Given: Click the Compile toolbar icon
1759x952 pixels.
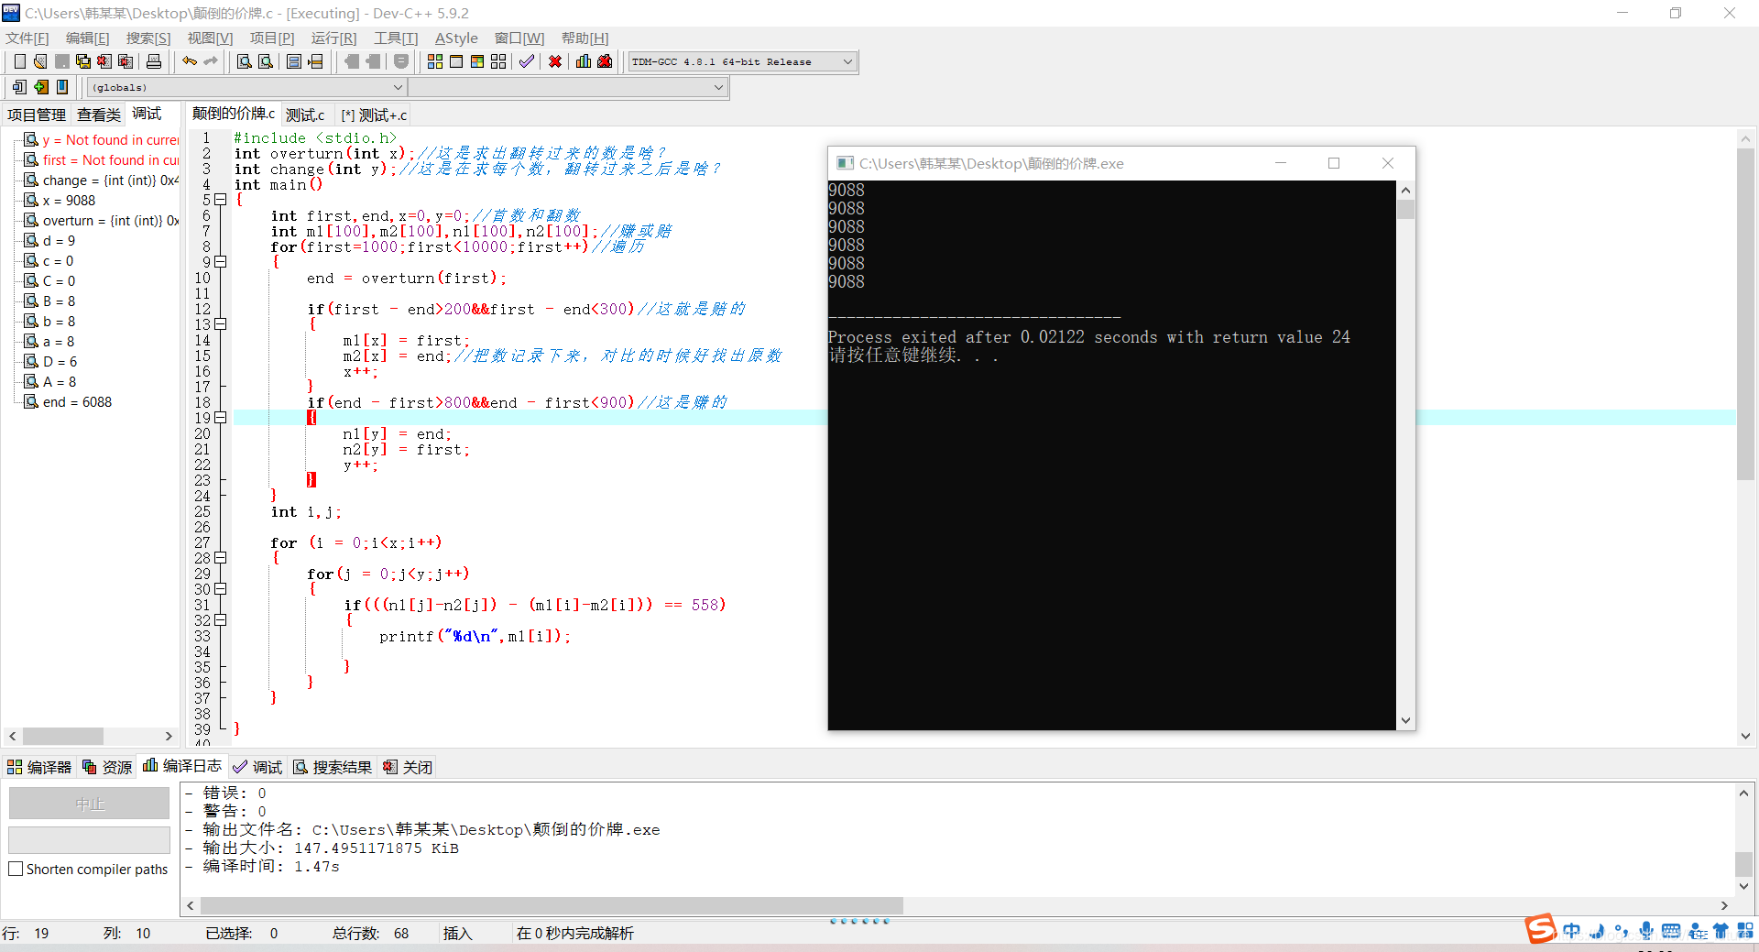Looking at the screenshot, I should click(x=435, y=61).
